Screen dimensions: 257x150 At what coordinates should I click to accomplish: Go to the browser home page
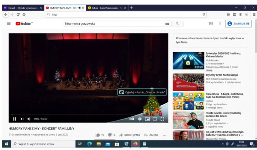click(24, 15)
